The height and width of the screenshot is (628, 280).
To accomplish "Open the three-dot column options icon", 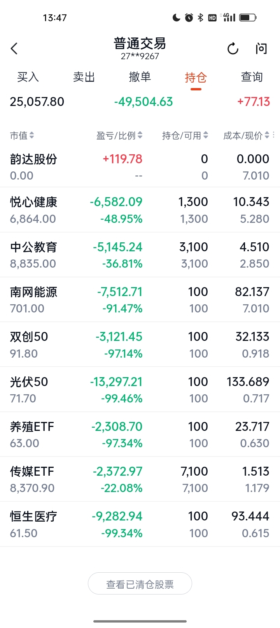I will click(274, 135).
